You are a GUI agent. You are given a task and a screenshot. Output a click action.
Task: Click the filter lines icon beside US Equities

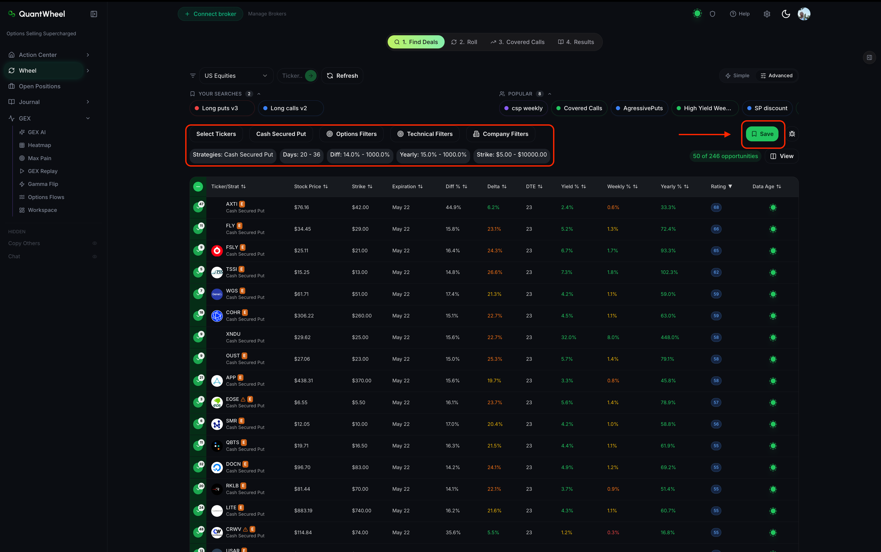[193, 76]
